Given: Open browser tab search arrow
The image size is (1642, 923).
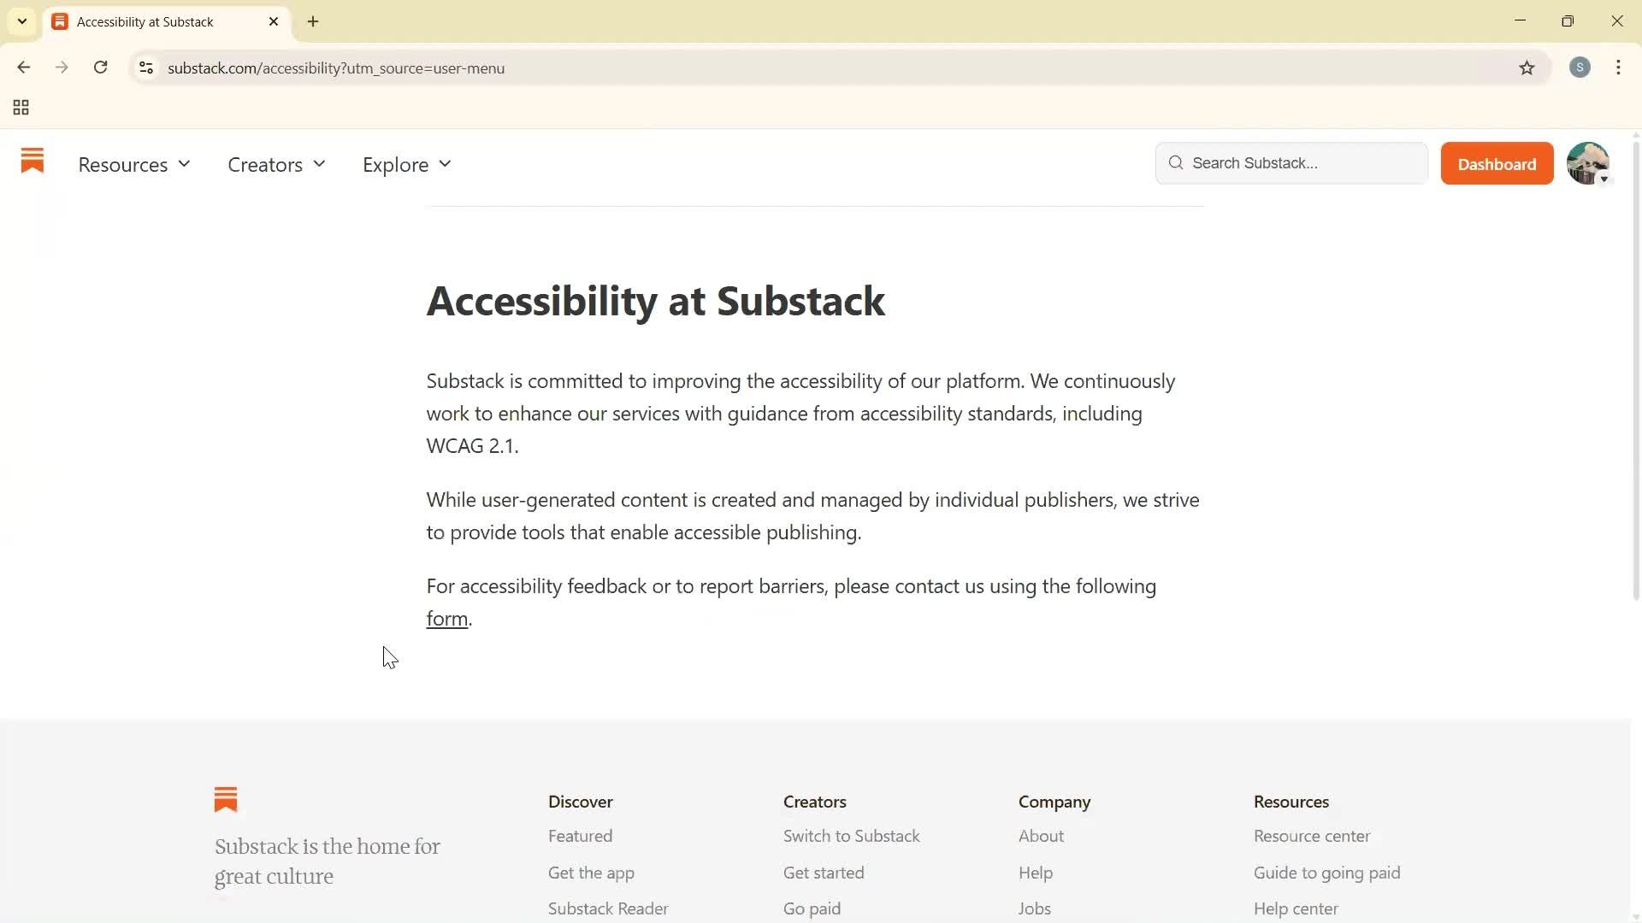Looking at the screenshot, I should click(21, 21).
